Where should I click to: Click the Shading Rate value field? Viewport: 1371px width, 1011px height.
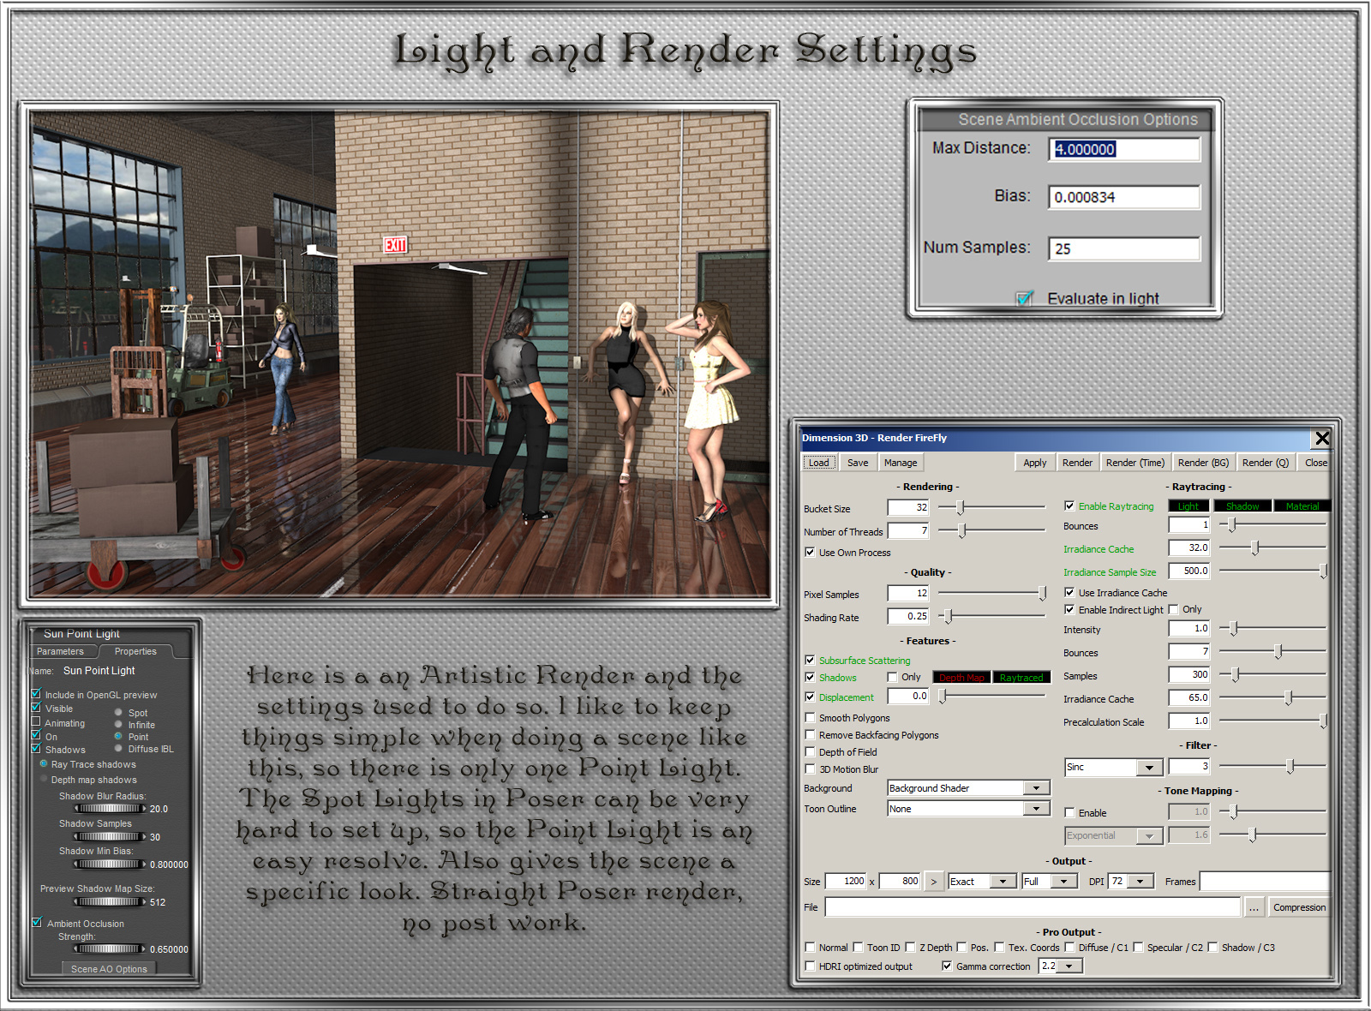908,616
